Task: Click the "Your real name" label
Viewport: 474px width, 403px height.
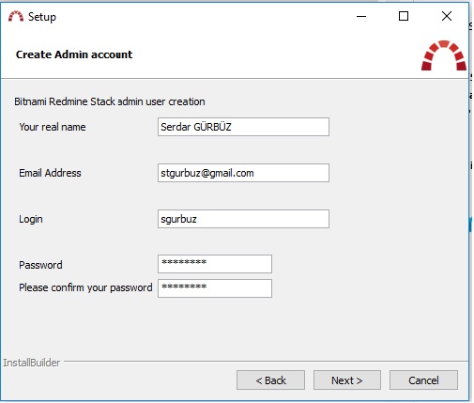Action: tap(53, 127)
